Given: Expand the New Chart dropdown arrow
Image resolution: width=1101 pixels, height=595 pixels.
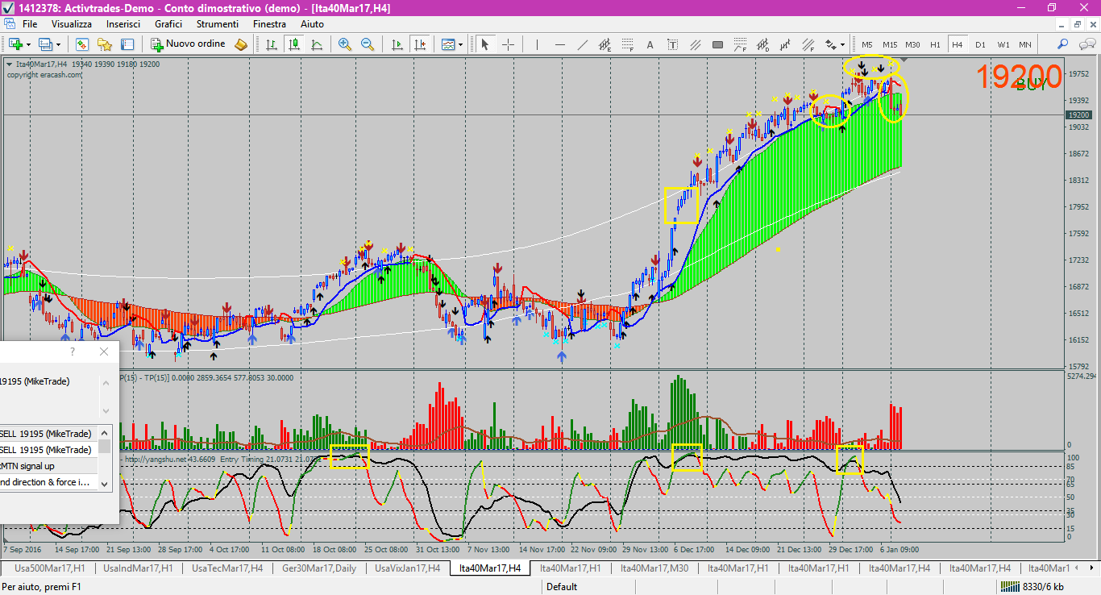Looking at the screenshot, I should 29,44.
